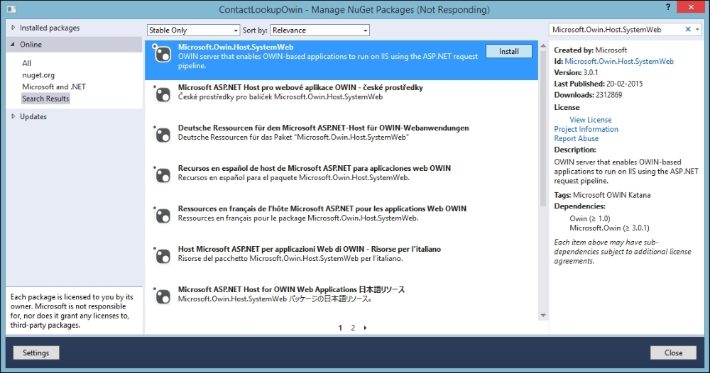Expand the Updates section

tap(13, 116)
